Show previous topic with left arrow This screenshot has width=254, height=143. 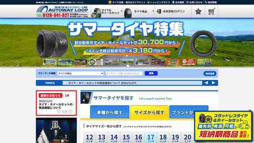[x=206, y=83]
